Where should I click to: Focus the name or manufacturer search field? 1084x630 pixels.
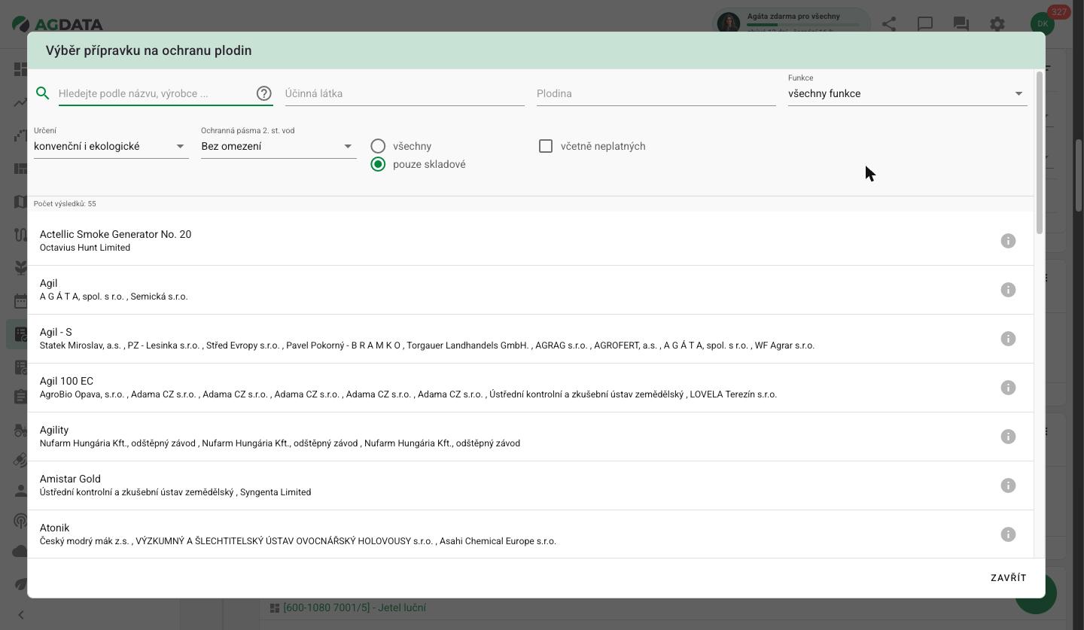pos(155,93)
